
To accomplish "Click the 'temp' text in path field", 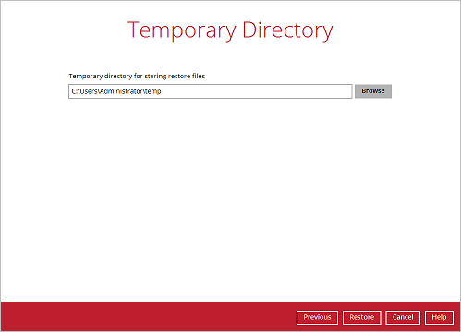I will coord(153,91).
